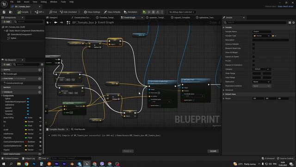
Task: Open the Category dropdown in Details
Action: [261, 69]
